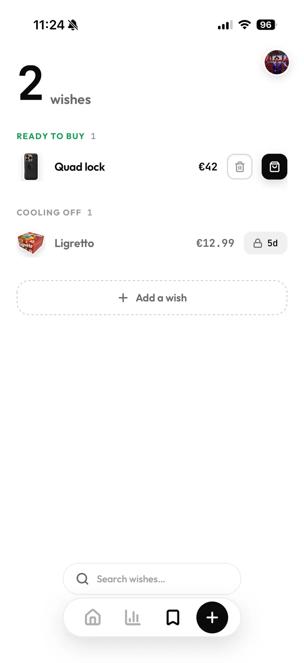Click the Add a wish button
Screen dimensions: 304x663
point(152,297)
